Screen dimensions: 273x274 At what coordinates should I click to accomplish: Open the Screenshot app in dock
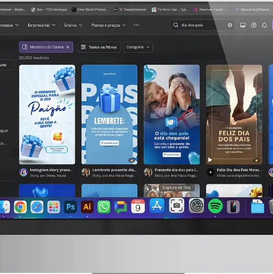(176, 206)
